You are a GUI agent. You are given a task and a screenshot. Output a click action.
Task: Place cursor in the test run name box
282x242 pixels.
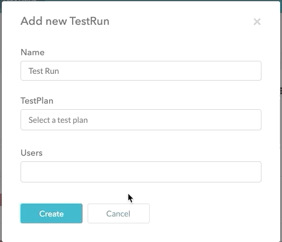[x=141, y=71]
